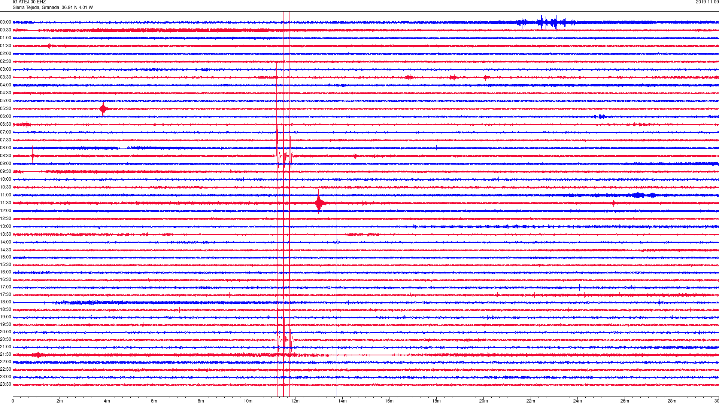Image resolution: width=719 pixels, height=404 pixels.
Task: Select the 20:30 trace time label
Action: (x=6, y=339)
